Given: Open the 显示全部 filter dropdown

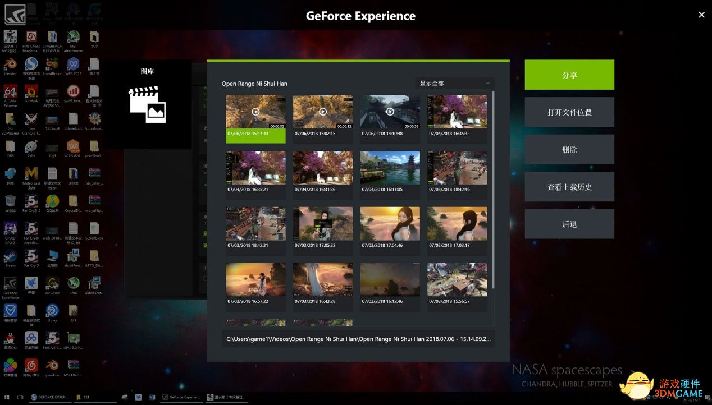Looking at the screenshot, I should tap(455, 83).
